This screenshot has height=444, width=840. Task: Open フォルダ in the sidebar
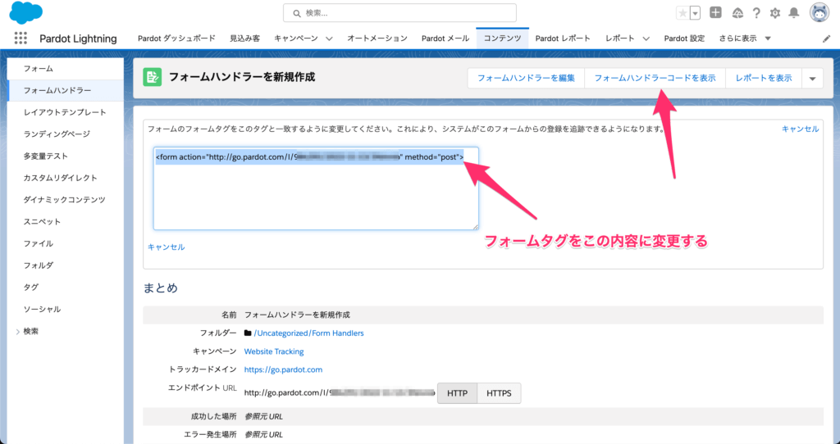coord(66,265)
